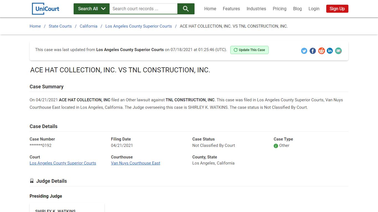Click the Case Type info icon
Viewport: 378px width, 212px height.
click(x=276, y=146)
